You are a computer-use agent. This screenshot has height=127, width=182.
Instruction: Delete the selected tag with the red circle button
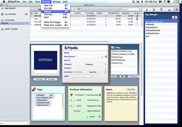175,17
